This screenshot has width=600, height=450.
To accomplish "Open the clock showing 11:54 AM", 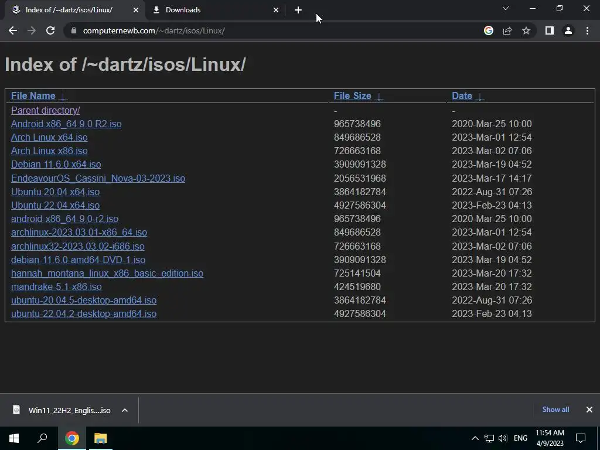I will tap(550, 438).
